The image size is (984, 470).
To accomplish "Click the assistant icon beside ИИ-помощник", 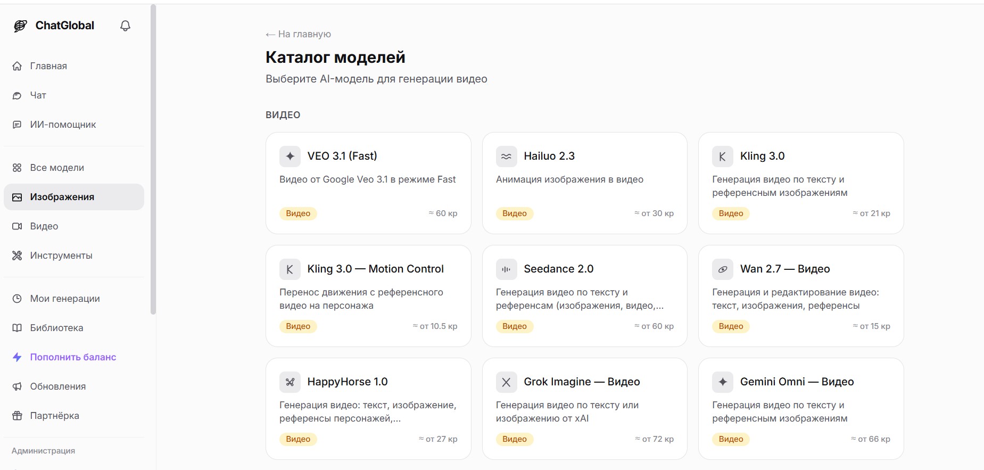I will click(x=17, y=125).
